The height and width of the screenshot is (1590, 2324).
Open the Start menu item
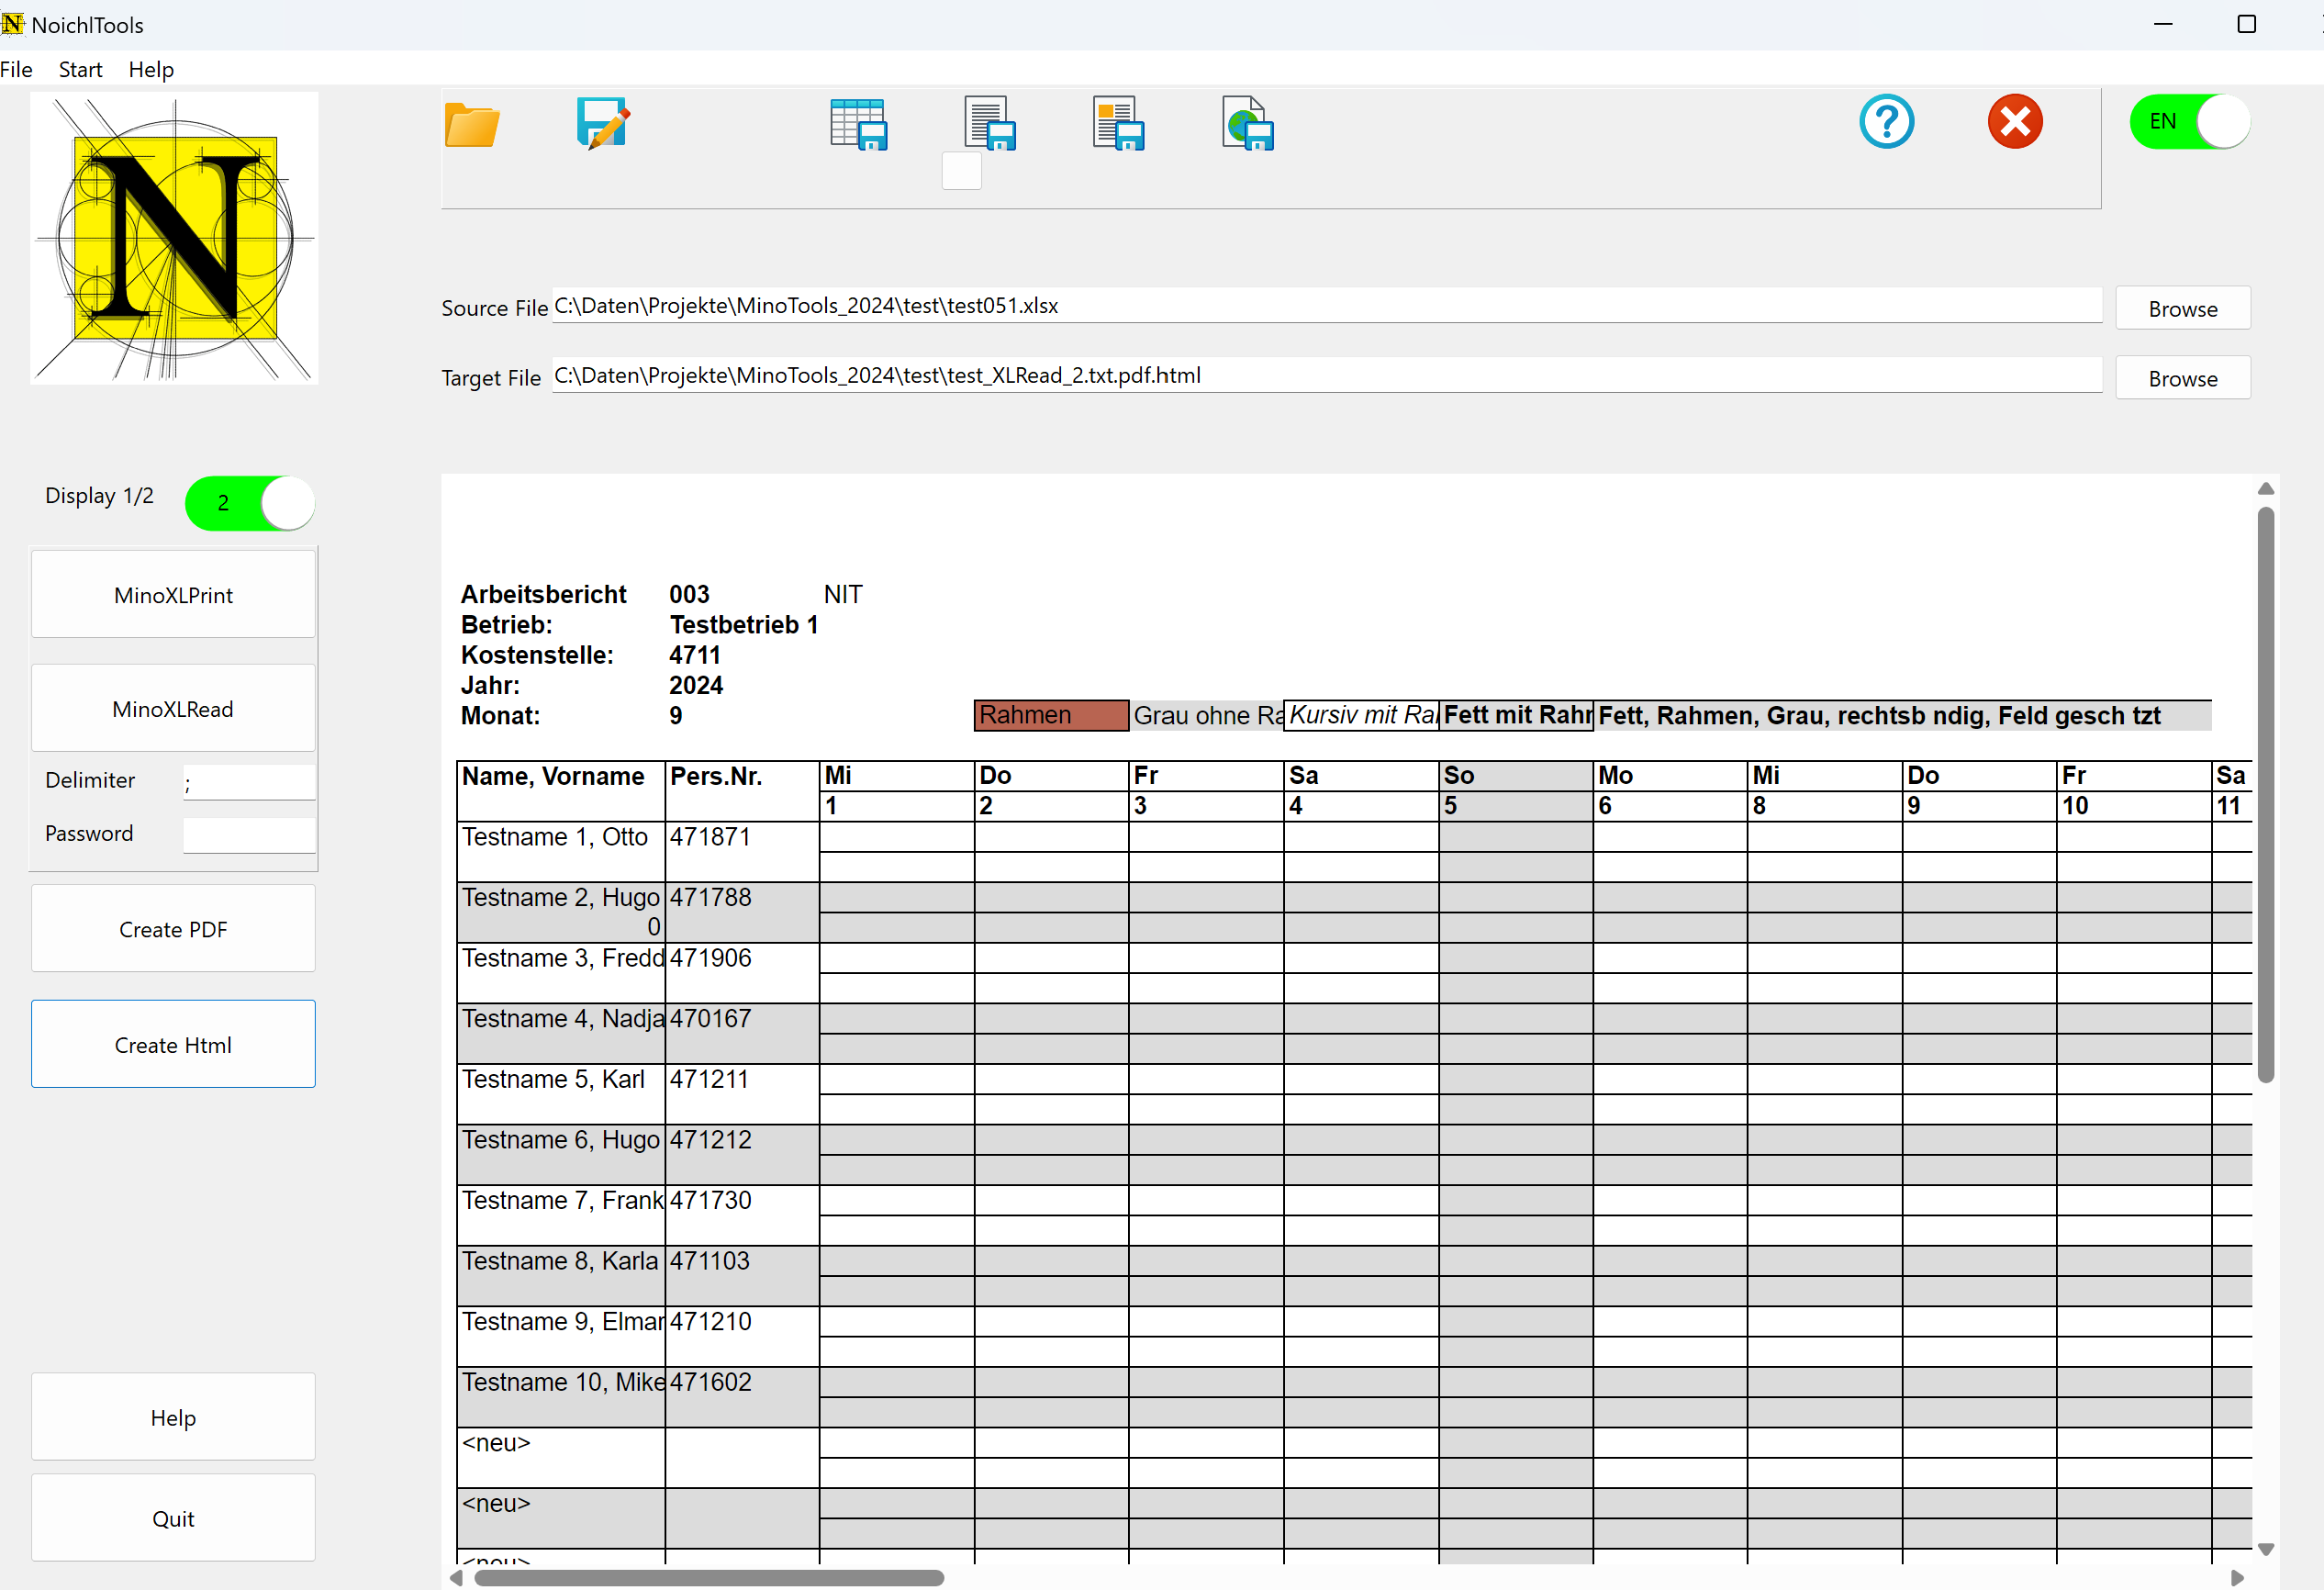pos(80,69)
